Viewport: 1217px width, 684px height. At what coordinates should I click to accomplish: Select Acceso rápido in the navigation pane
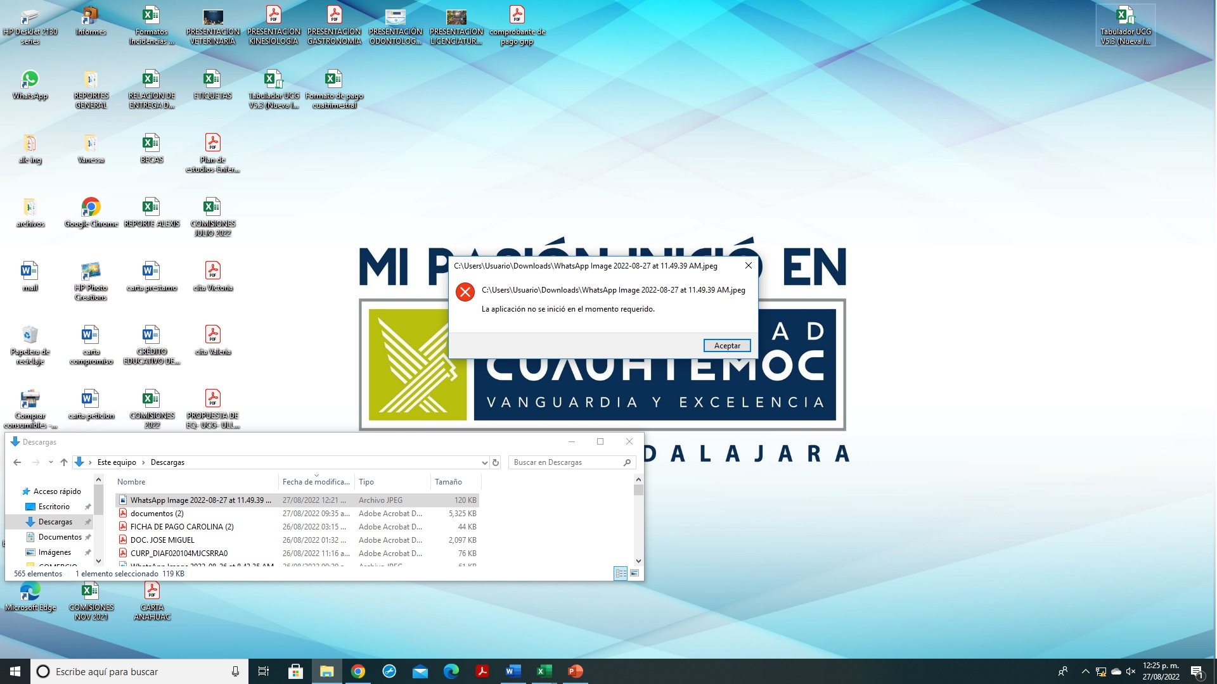57,491
